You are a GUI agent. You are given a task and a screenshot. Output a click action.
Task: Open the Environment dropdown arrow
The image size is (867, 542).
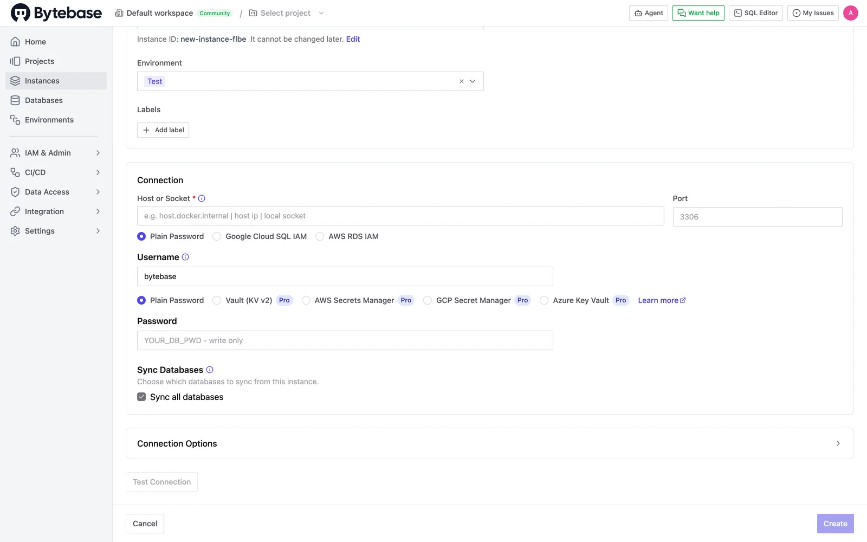pos(473,81)
